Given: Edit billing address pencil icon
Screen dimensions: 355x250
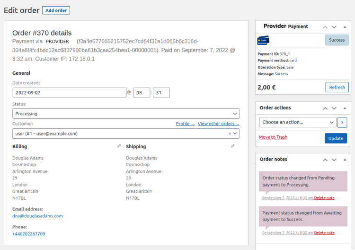Looking at the screenshot, I should point(119,146).
